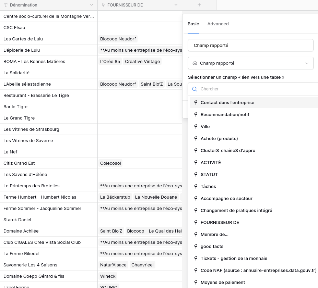This screenshot has height=288, width=318.
Task: Expand the Dénomination column dropdown chevron
Action: 91,5
